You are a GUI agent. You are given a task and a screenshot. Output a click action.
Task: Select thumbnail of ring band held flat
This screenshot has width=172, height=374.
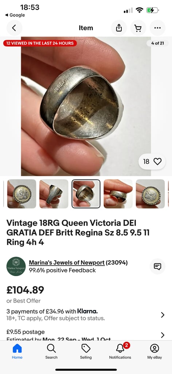click(118, 194)
